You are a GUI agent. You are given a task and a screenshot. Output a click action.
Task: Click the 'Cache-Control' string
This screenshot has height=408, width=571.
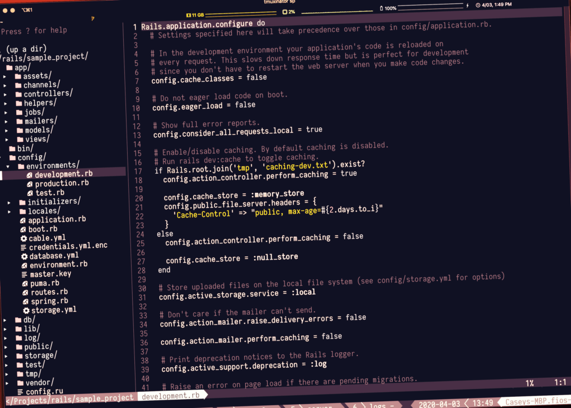pos(203,214)
